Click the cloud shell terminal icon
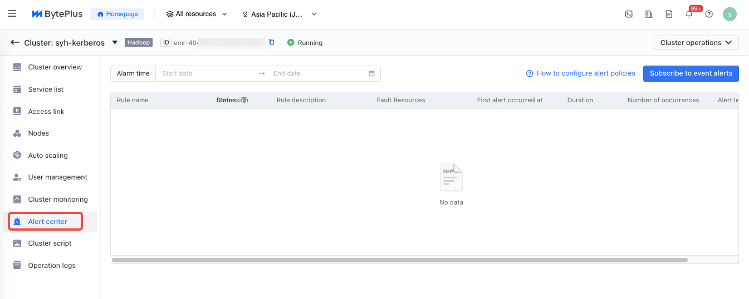Image resolution: width=749 pixels, height=299 pixels. pyautogui.click(x=629, y=14)
